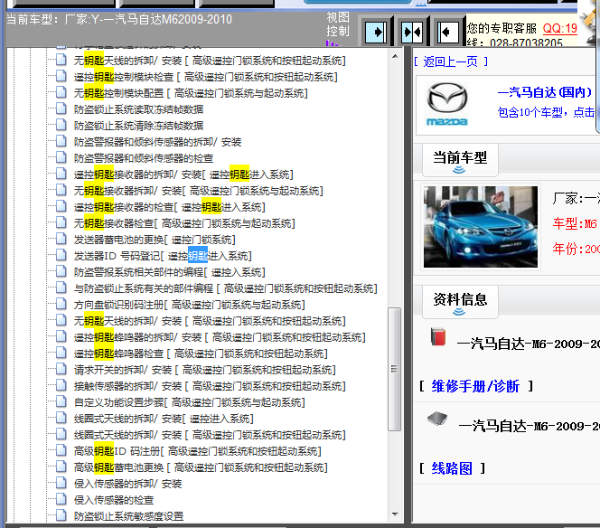Open 遥控钥匙接收器的检查 entry

pos(170,207)
